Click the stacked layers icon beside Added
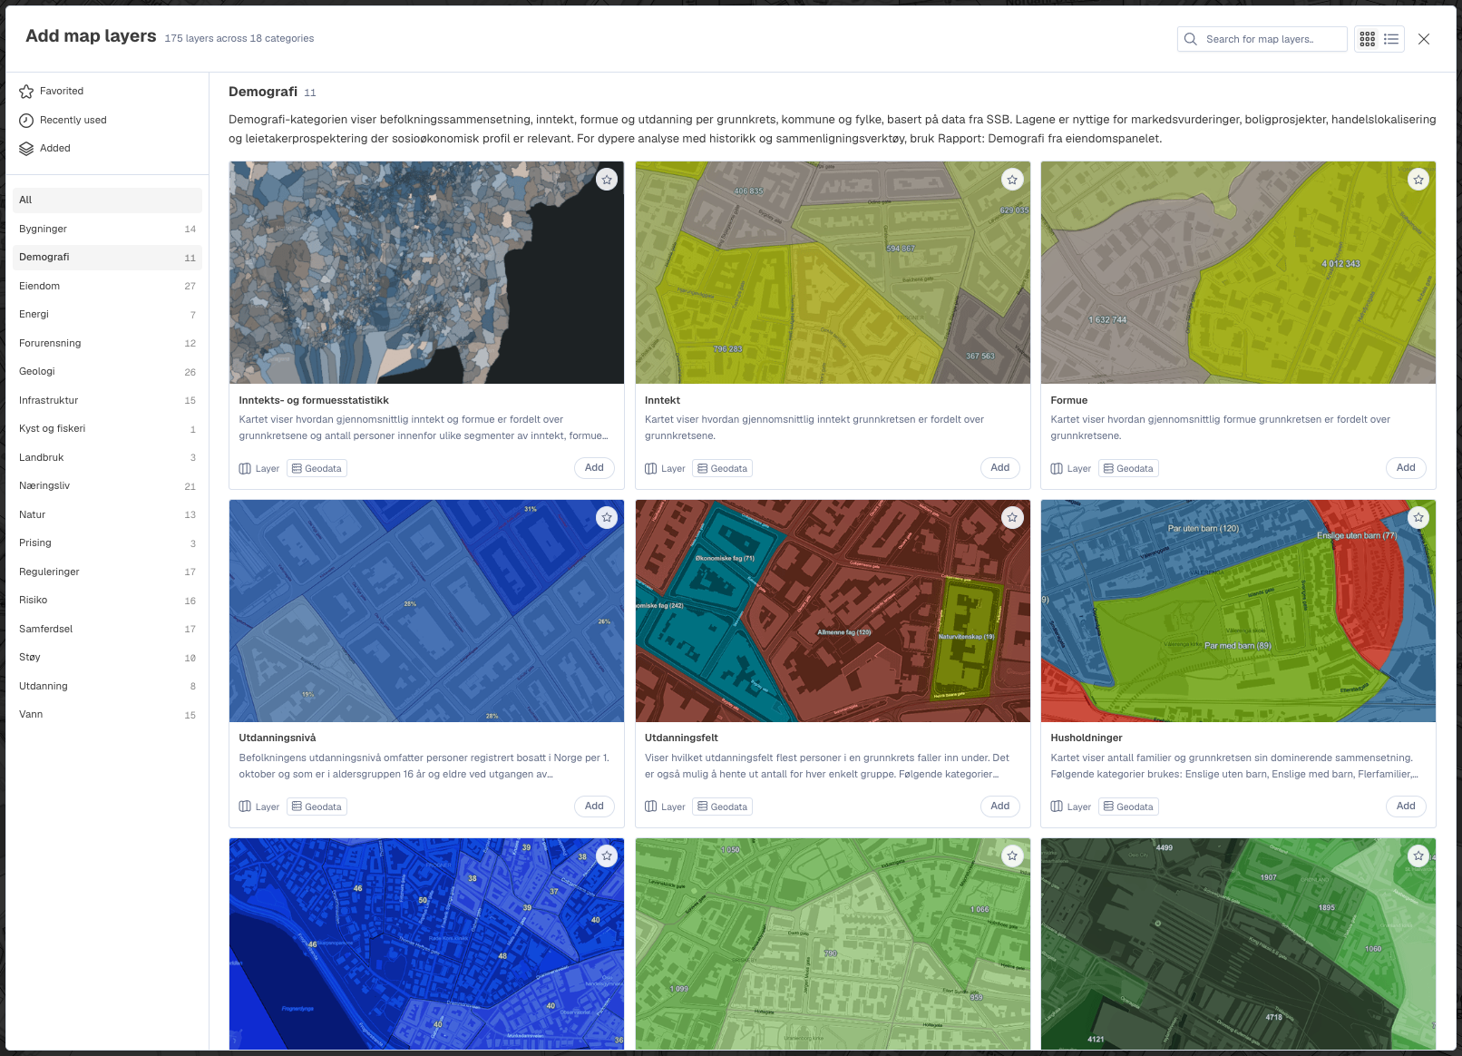 coord(26,149)
